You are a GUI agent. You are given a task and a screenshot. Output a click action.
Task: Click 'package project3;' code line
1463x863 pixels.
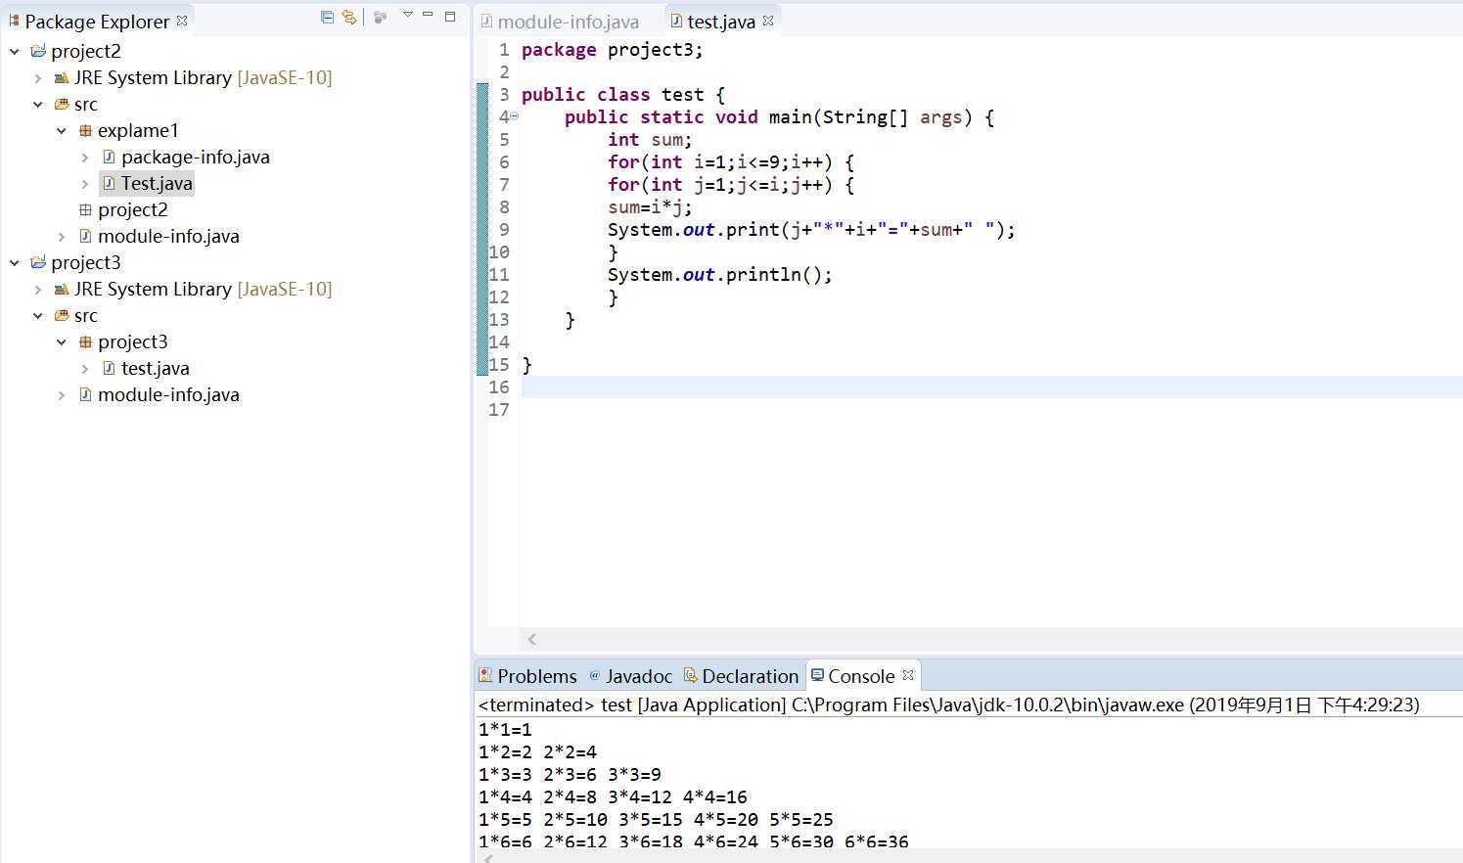pyautogui.click(x=612, y=50)
